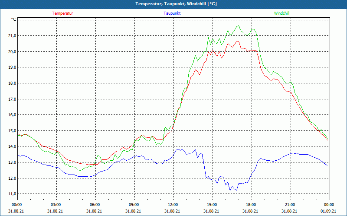347x216 pixels.
Task: Click the °C unit label on the y-axis
Action: (x=14, y=19)
